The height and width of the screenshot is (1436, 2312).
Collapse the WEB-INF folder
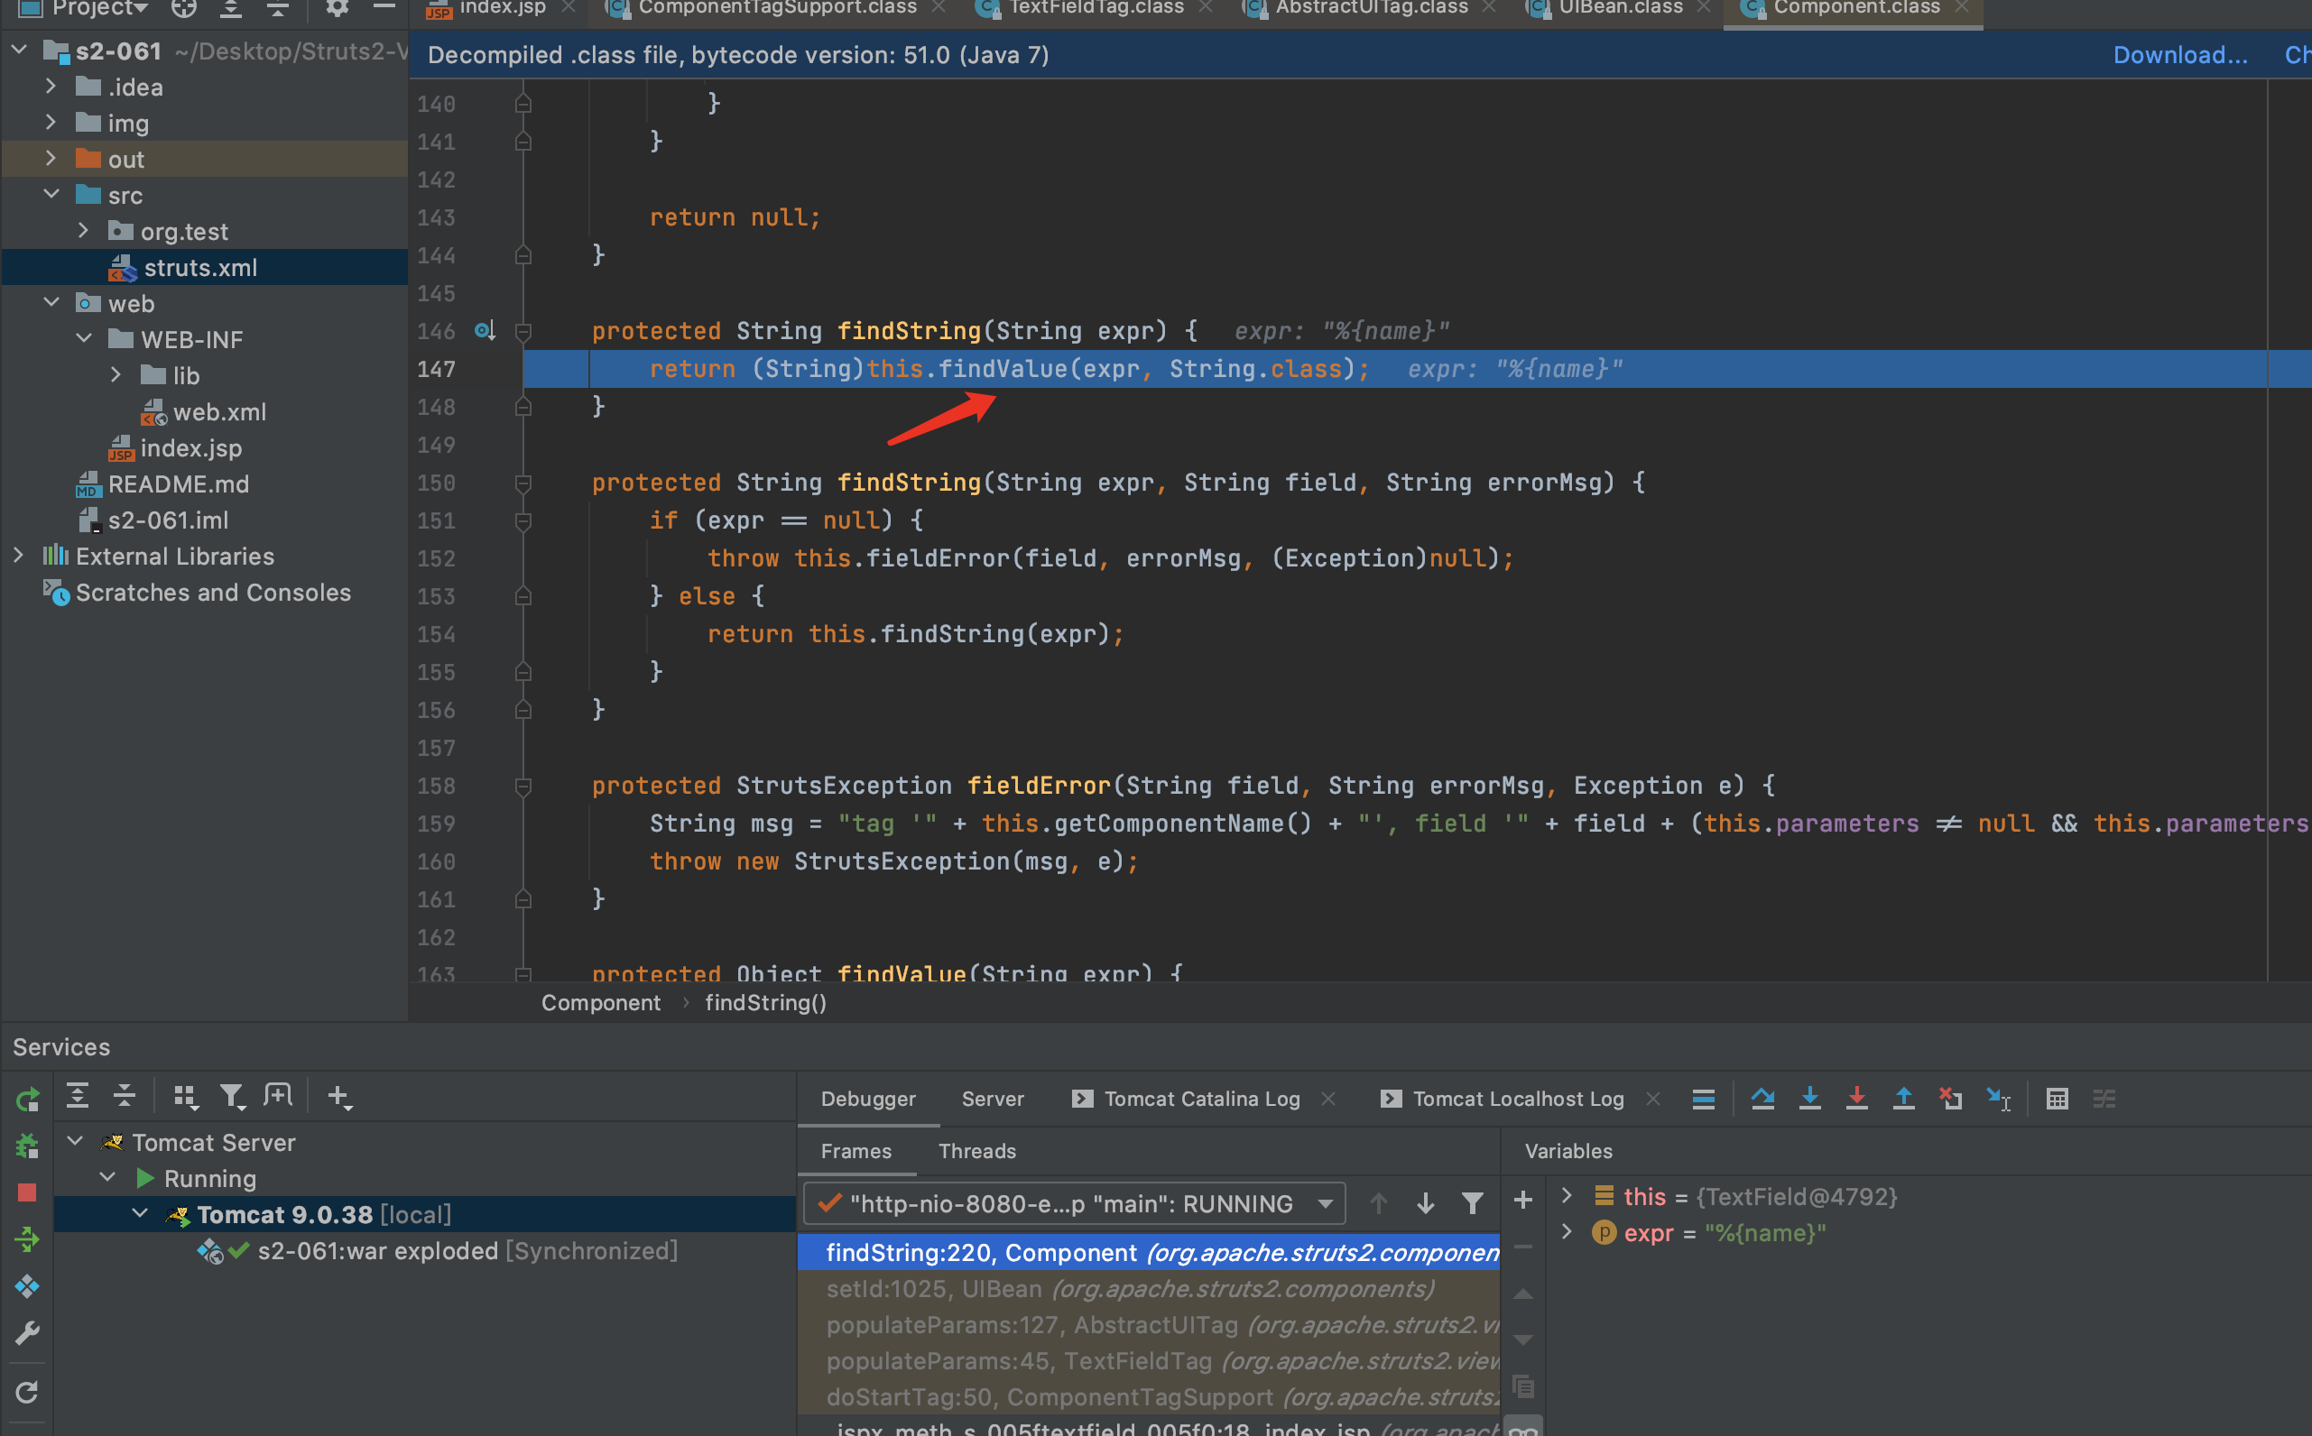click(84, 339)
